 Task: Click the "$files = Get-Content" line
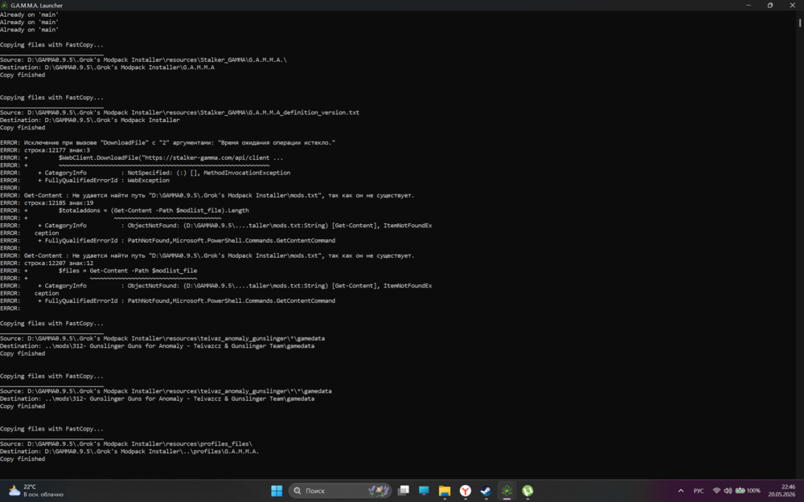coord(98,271)
